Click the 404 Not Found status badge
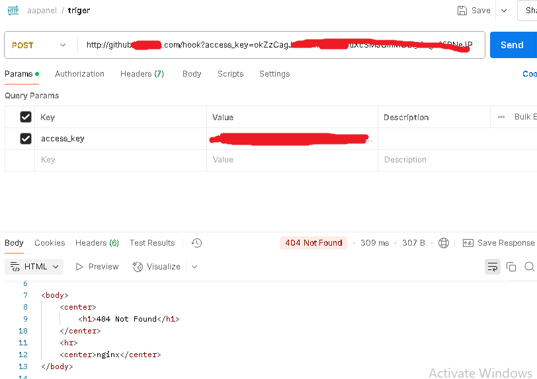The image size is (537, 379). coord(313,243)
